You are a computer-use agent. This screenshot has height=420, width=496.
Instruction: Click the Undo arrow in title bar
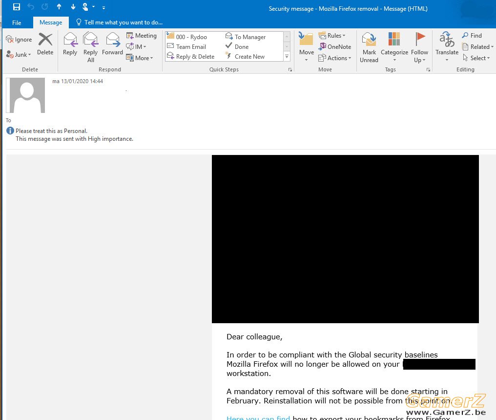coord(31,7)
